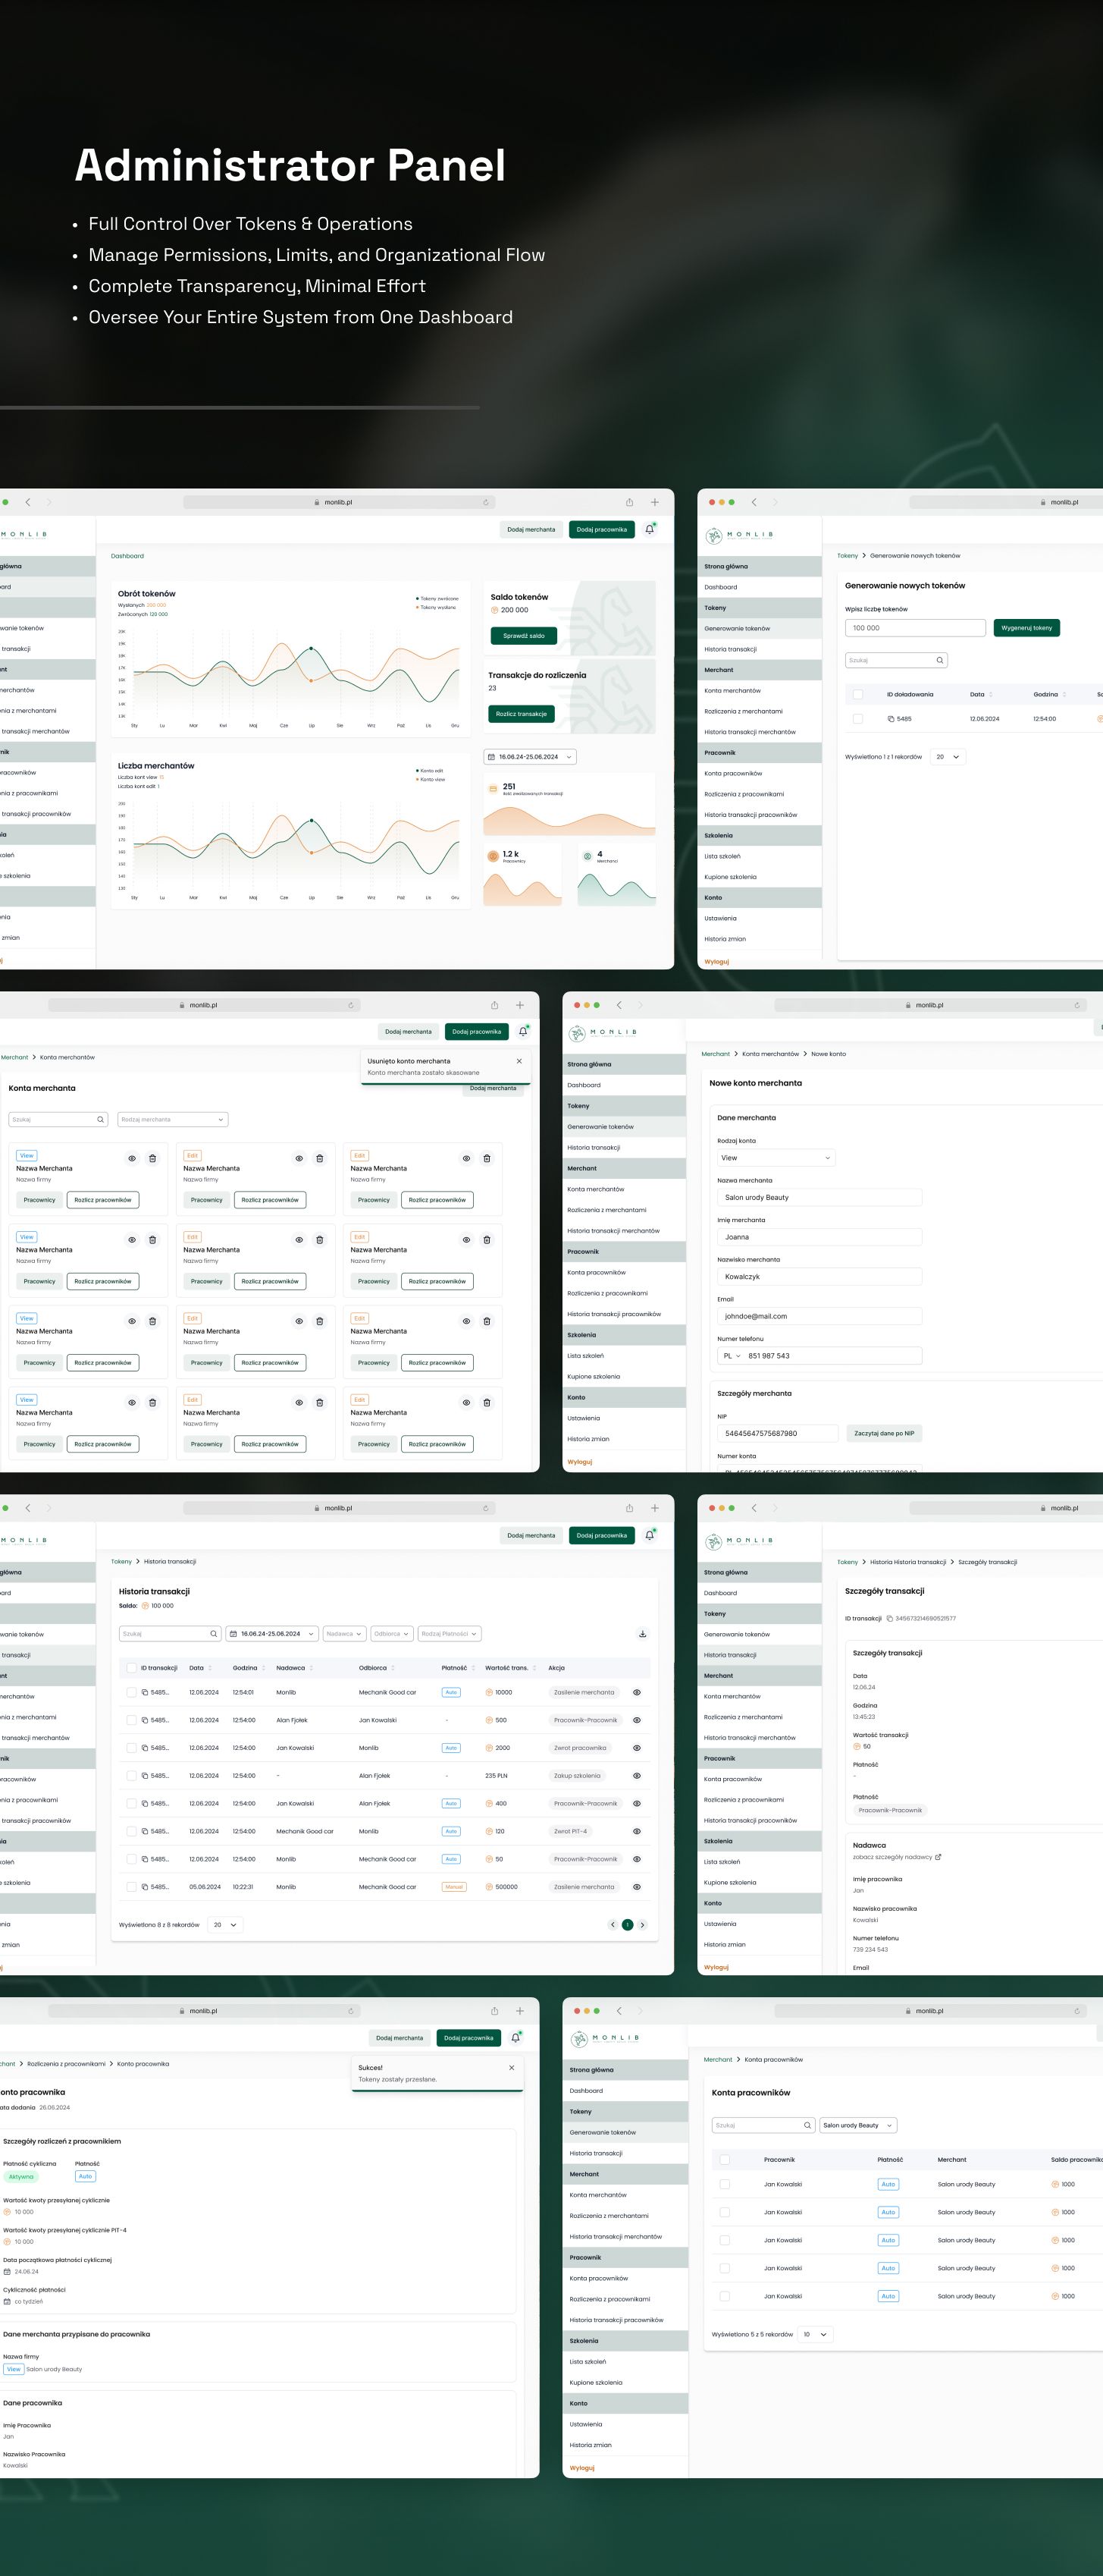
Task: Copy transaction ID in the 500000 row
Action: (x=146, y=1887)
